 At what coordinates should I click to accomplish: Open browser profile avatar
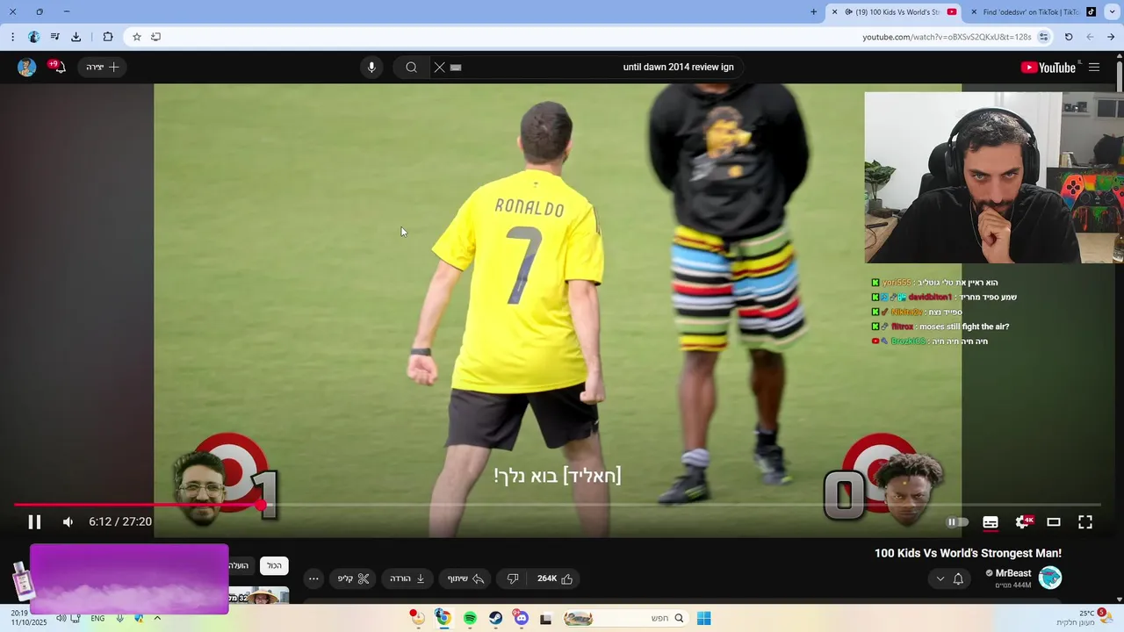coord(34,37)
